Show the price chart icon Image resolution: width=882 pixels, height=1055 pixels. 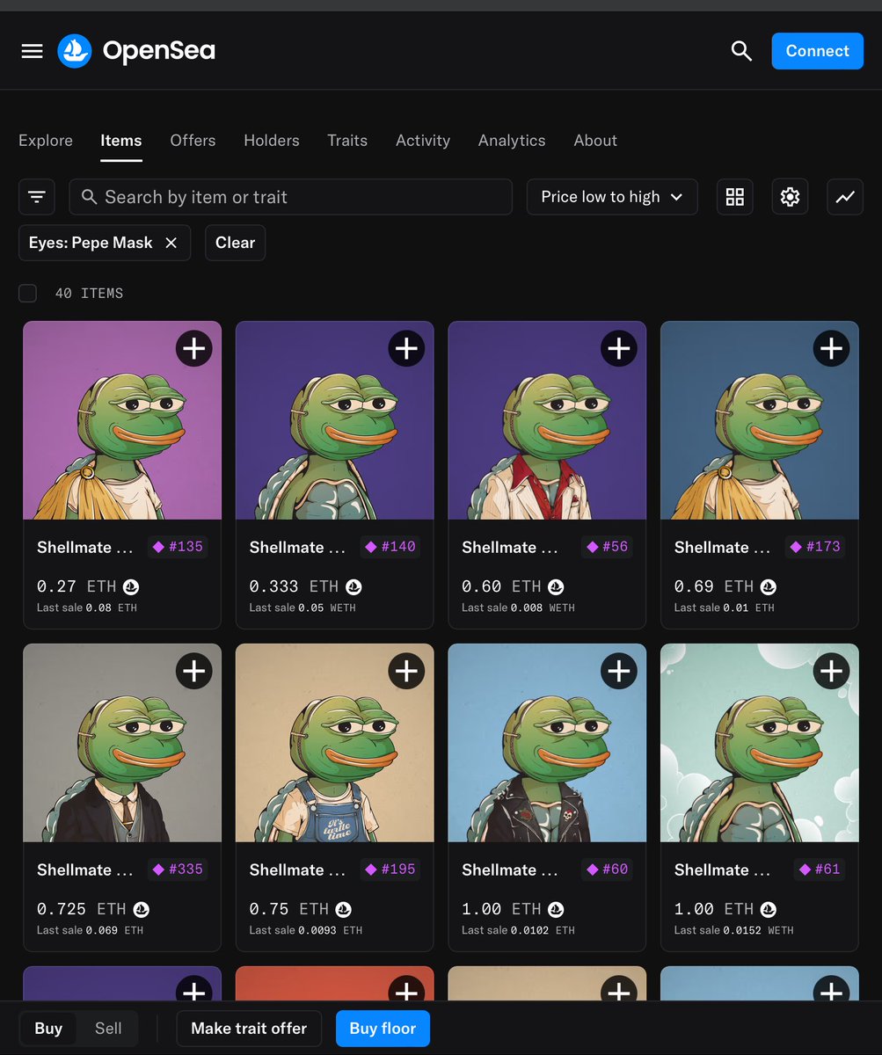845,197
